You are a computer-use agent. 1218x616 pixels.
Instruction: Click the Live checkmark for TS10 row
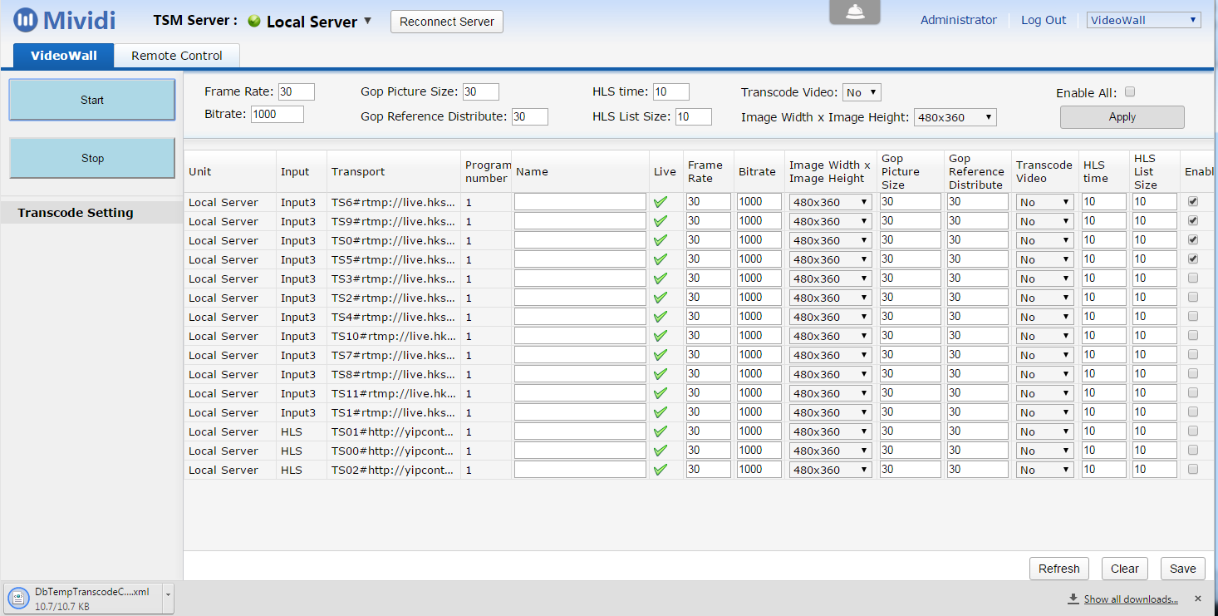(661, 336)
